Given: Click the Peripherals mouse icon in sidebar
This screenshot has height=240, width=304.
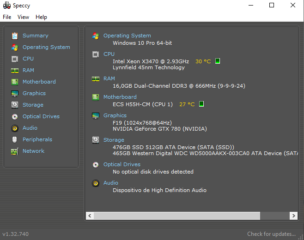Looking at the screenshot, I should (15, 140).
